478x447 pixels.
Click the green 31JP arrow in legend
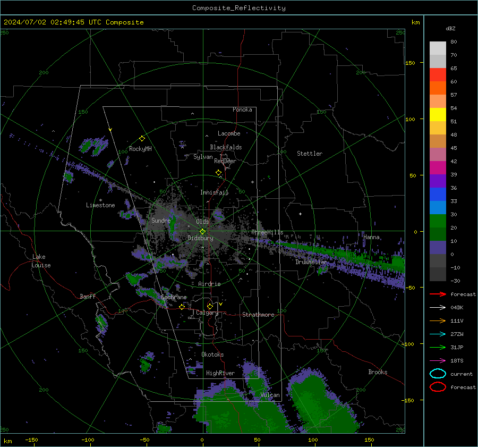tap(438, 347)
